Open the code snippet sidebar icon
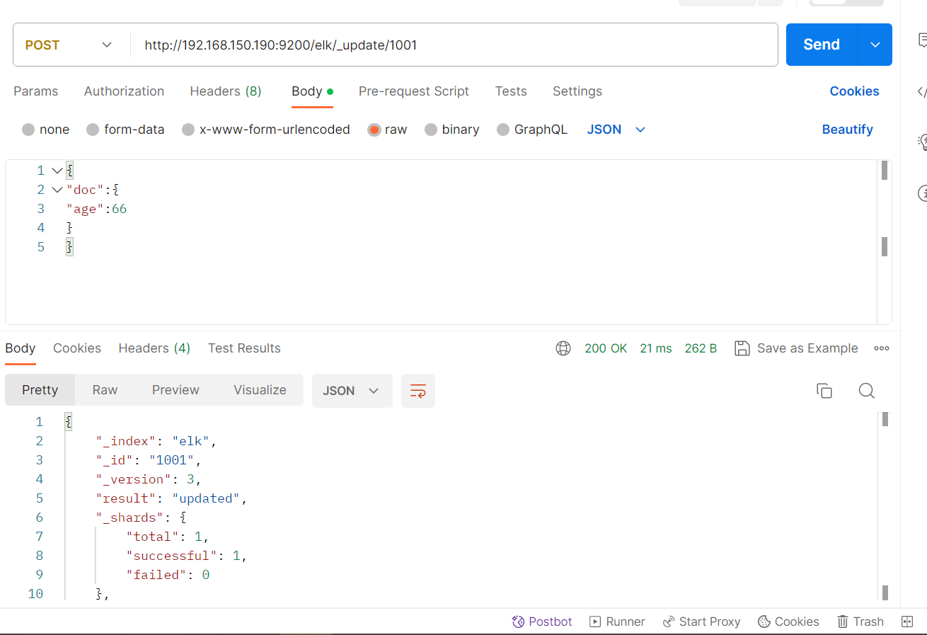Image resolution: width=927 pixels, height=635 pixels. click(x=921, y=91)
